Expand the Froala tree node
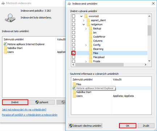Image resolution: width=157 pixels, height=131 pixels. point(86,61)
